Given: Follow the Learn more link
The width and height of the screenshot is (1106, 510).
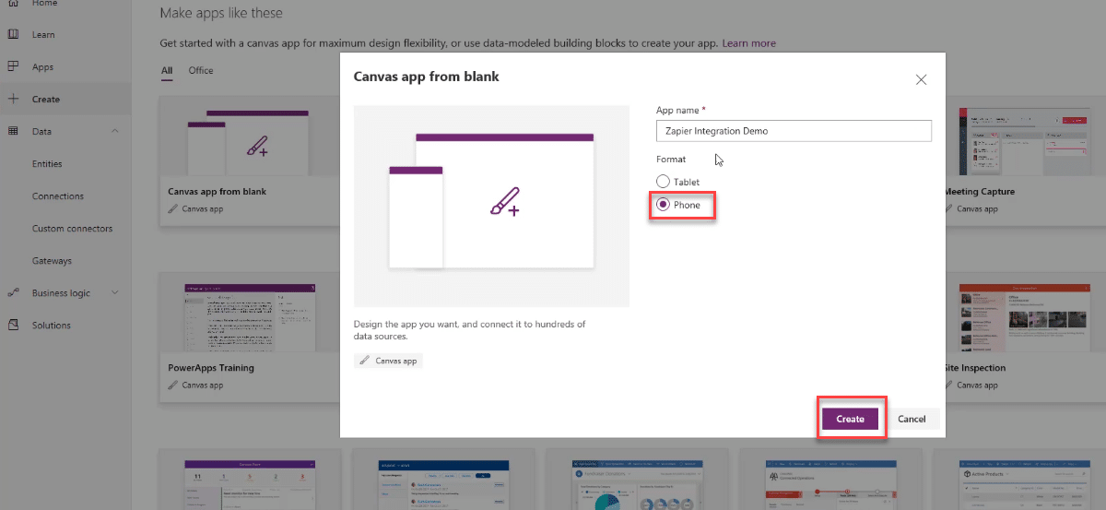Looking at the screenshot, I should point(748,43).
